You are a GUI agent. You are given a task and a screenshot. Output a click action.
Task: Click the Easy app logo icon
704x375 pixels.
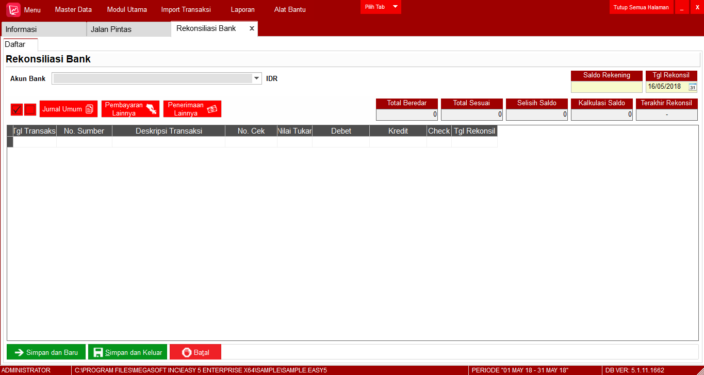(x=13, y=9)
